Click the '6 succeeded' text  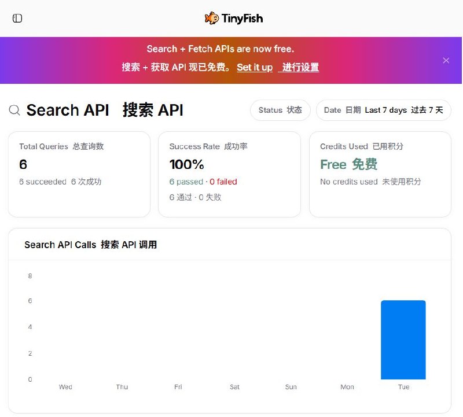click(x=43, y=182)
